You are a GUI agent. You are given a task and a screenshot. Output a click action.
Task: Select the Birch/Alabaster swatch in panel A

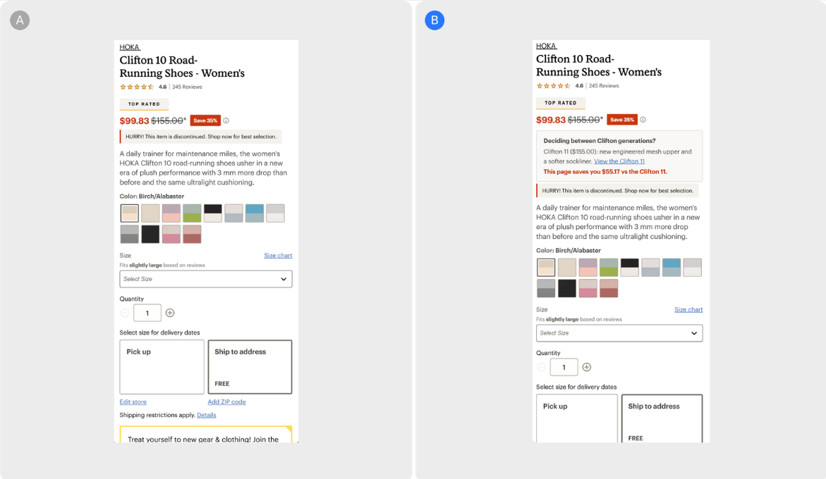coord(130,213)
